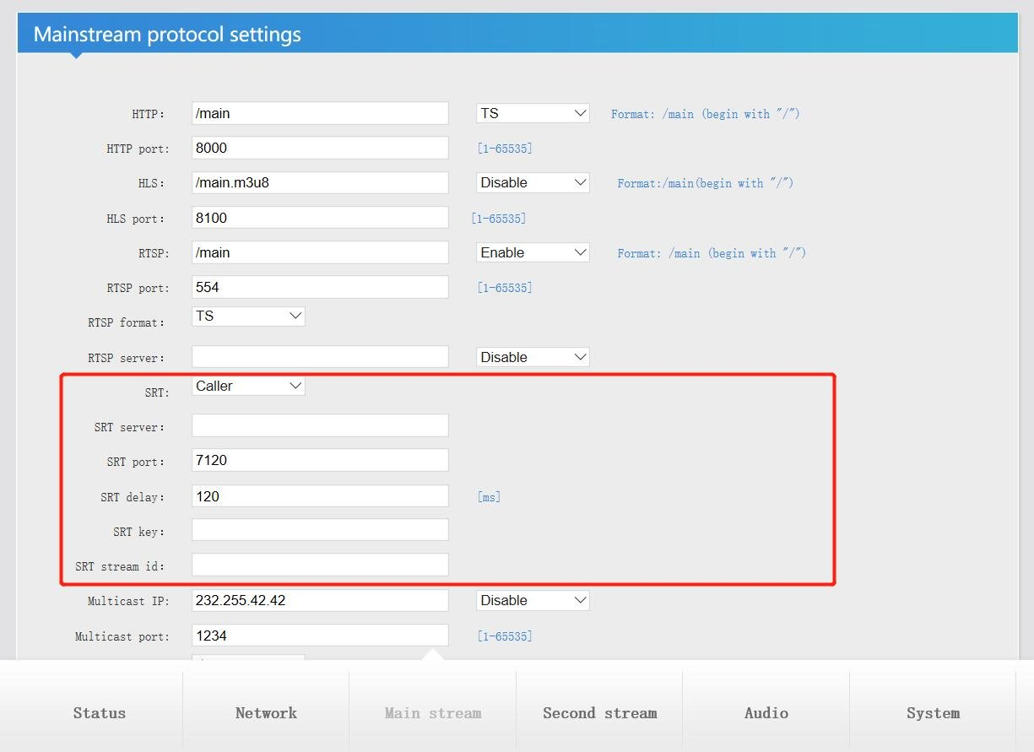Screen dimensions: 1034x752
Task: Select the SRT Caller mode dropdown
Action: pos(248,386)
